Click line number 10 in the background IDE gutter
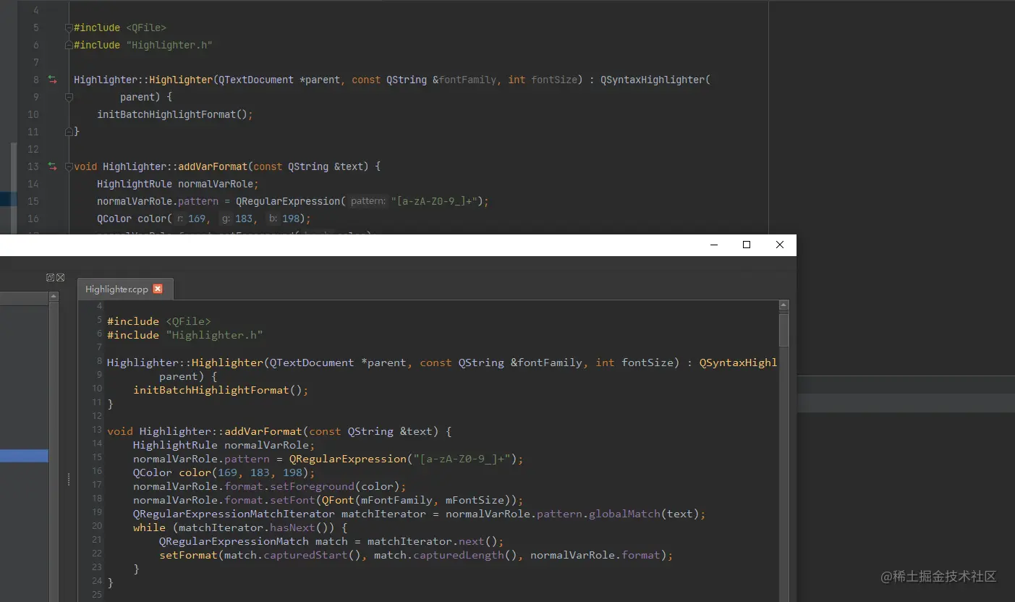This screenshot has height=602, width=1015. coord(33,114)
